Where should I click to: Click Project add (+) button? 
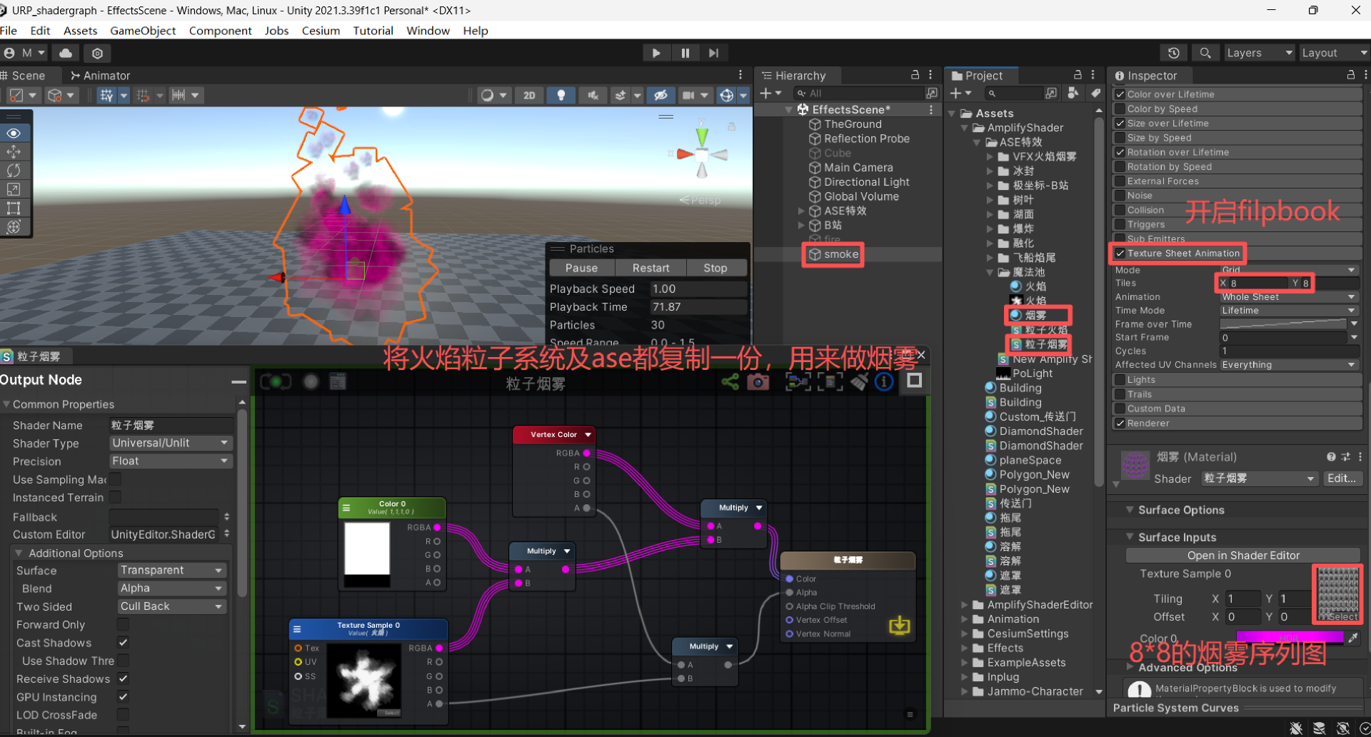tap(956, 94)
